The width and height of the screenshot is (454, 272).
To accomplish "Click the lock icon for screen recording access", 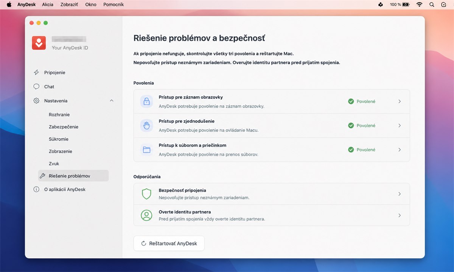I will point(146,102).
